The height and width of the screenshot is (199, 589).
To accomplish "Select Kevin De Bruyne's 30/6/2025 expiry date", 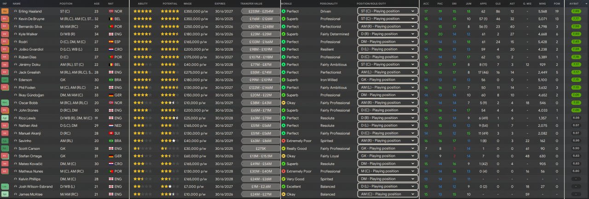I will pos(223,19).
